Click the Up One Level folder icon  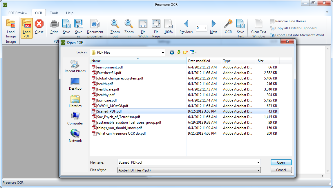pos(179,52)
